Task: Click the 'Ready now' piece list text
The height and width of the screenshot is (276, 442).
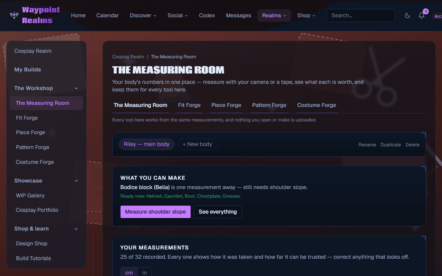Action: pyautogui.click(x=181, y=196)
